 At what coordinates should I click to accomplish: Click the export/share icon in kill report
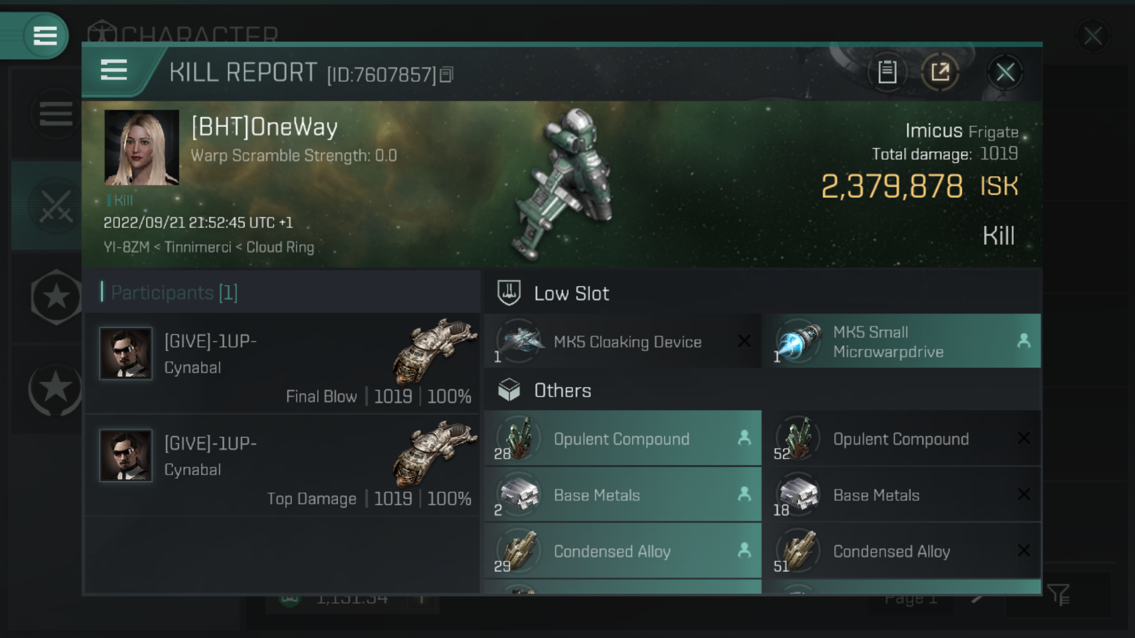[940, 71]
